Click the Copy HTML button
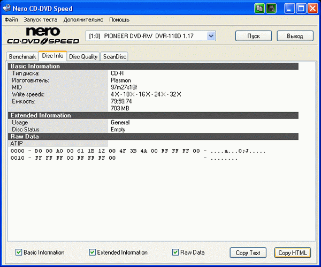This screenshot has height=267, width=321. point(293,253)
